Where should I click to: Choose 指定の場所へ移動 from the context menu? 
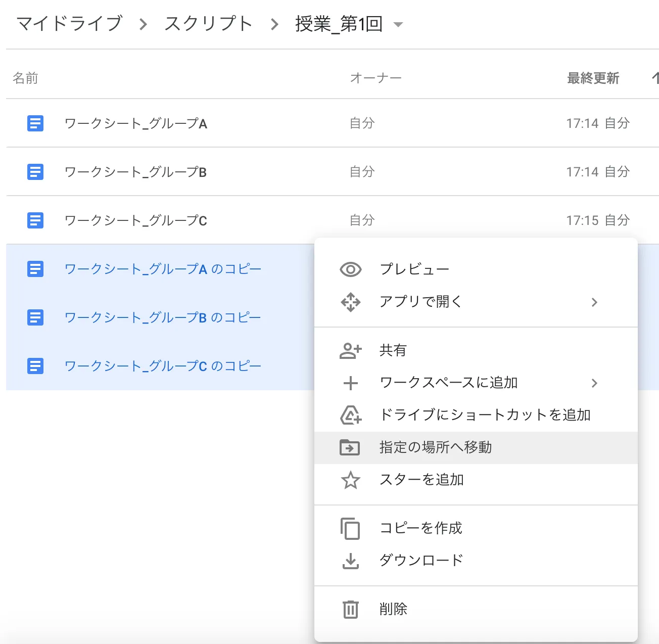pos(435,447)
